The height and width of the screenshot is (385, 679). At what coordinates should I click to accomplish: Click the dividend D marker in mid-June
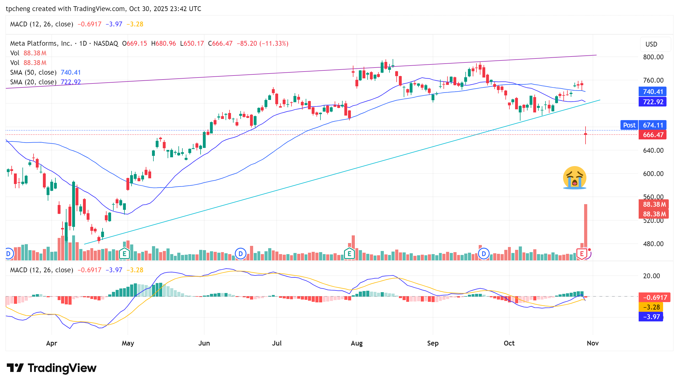[240, 254]
